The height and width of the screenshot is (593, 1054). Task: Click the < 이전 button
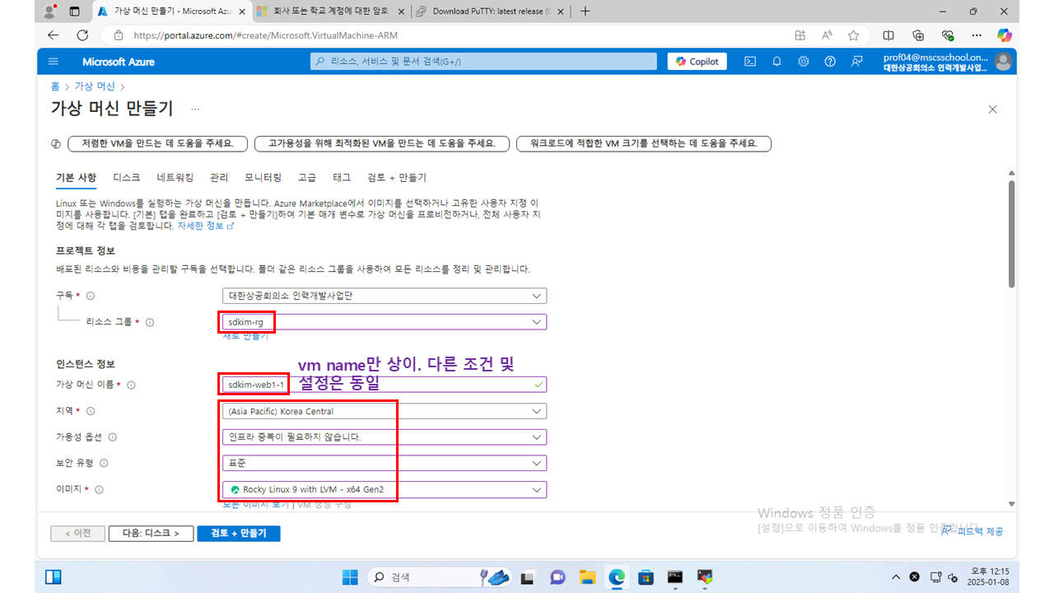(x=77, y=534)
